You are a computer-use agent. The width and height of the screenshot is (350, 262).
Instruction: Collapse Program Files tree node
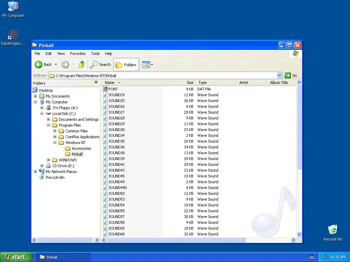tap(48, 125)
